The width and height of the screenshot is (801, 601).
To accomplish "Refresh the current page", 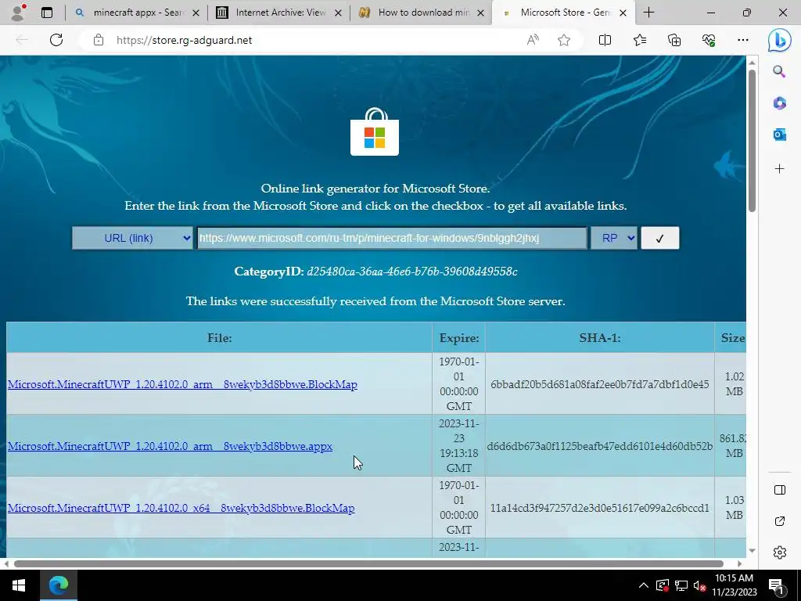I will click(56, 40).
